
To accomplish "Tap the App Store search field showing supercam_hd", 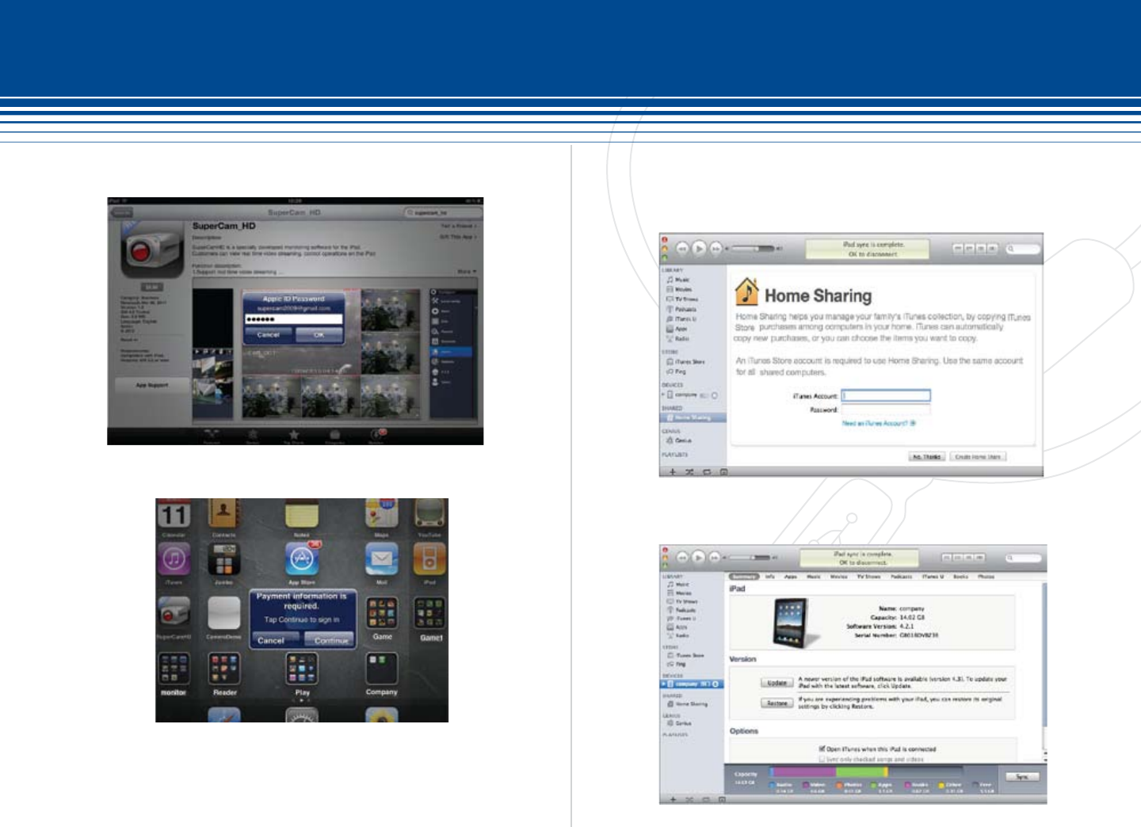I will click(x=442, y=212).
